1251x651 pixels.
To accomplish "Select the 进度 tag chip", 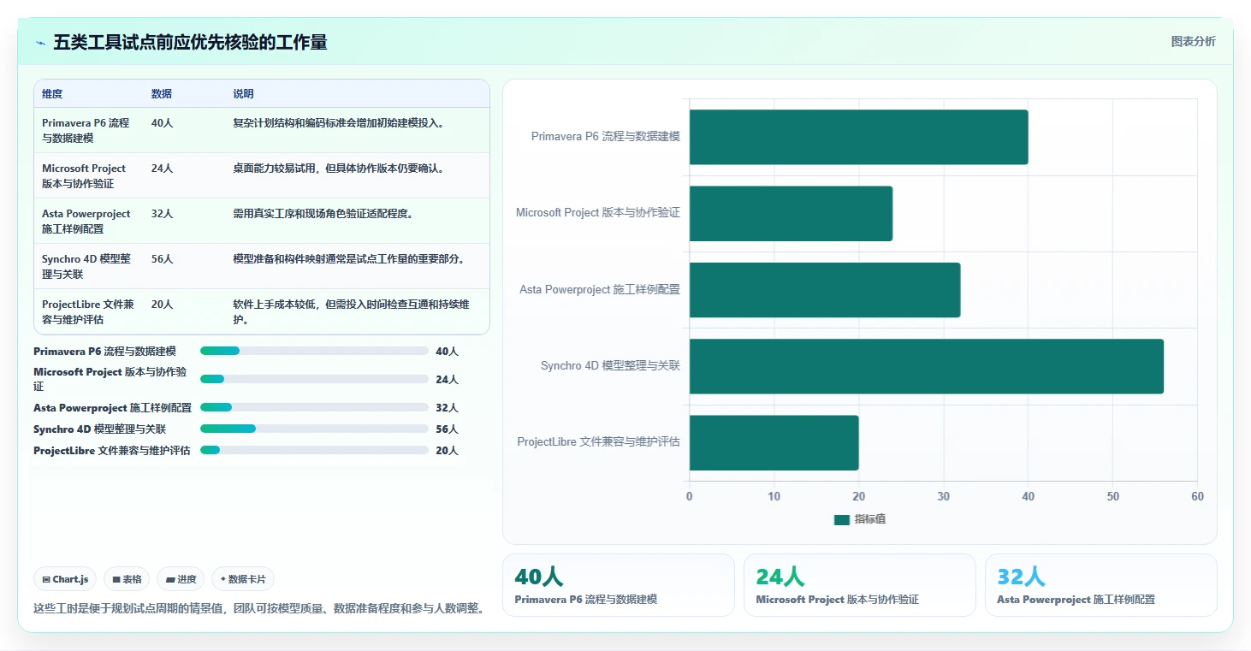I will pos(181,579).
